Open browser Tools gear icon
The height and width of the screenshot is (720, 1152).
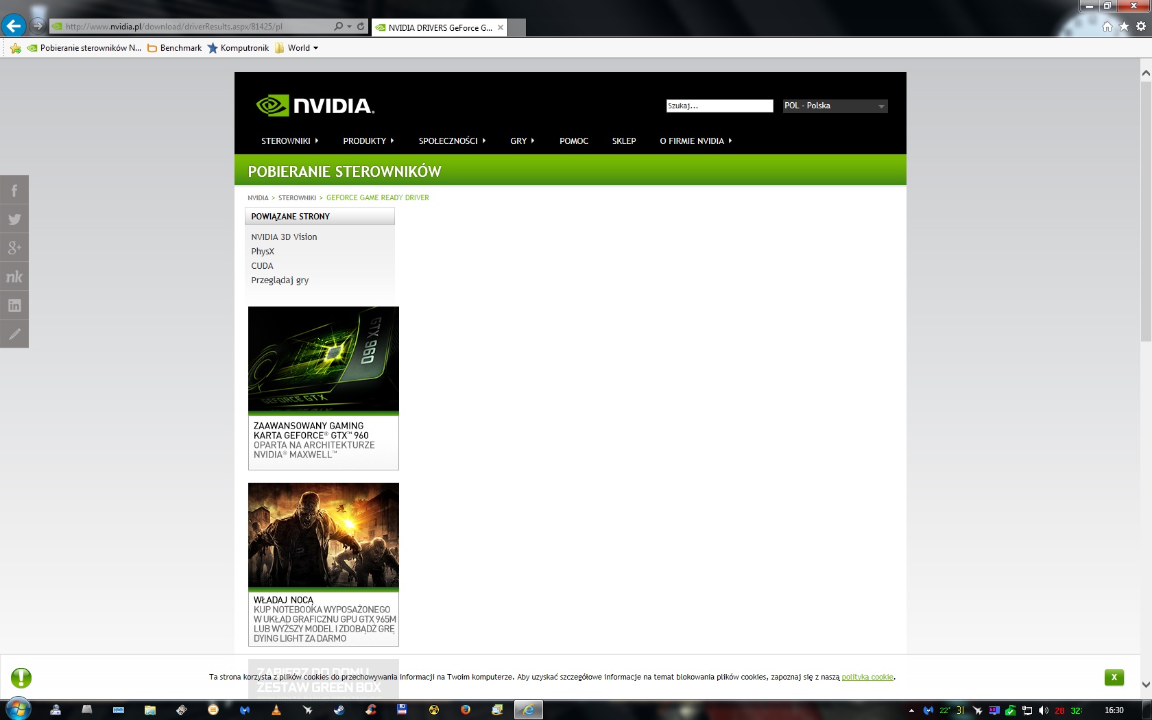pos(1141,26)
